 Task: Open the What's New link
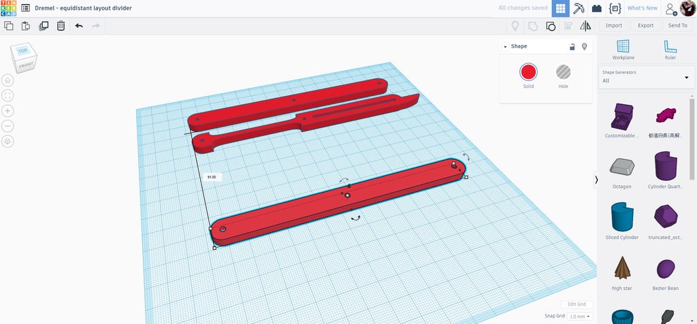point(642,8)
